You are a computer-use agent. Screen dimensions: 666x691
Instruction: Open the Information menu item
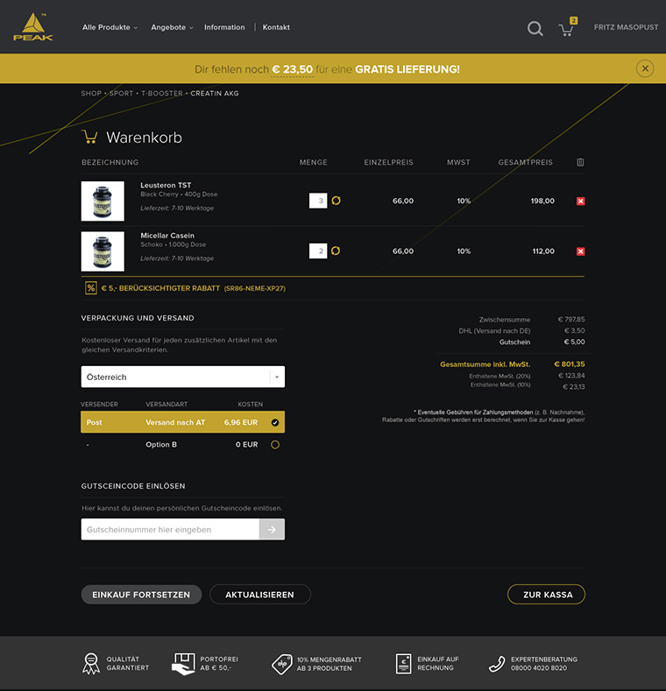pos(224,27)
